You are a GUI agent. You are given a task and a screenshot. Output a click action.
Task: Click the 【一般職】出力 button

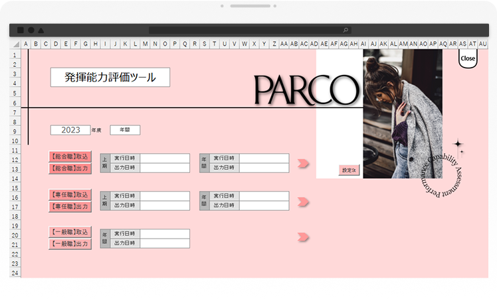(x=70, y=243)
